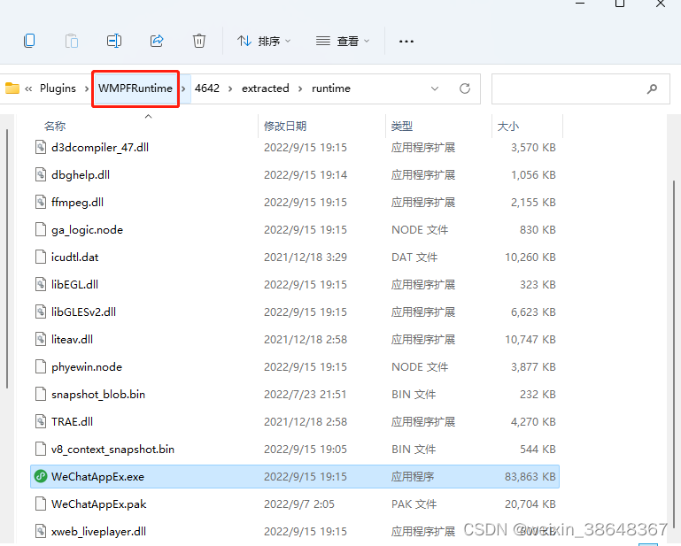Click the file icon beside phyewin.node
Image resolution: width=681 pixels, height=546 pixels.
tap(41, 366)
